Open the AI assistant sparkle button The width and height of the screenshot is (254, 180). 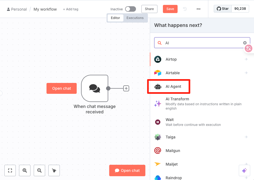[x=244, y=170]
